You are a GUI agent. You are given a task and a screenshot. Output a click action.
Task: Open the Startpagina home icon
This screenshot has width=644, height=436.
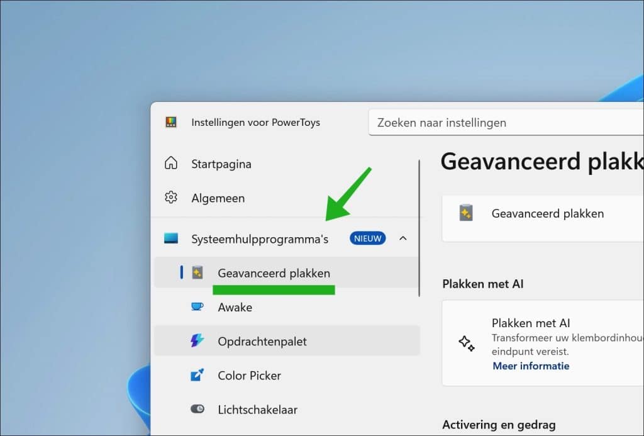pos(171,163)
